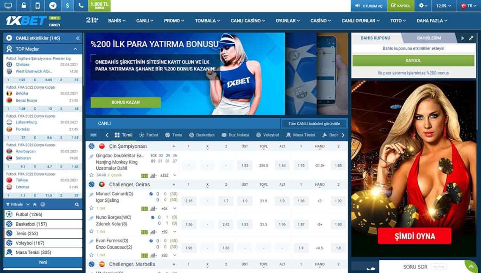481x273 pixels.
Task: Click the telephone callback icon
Action: (81, 6)
